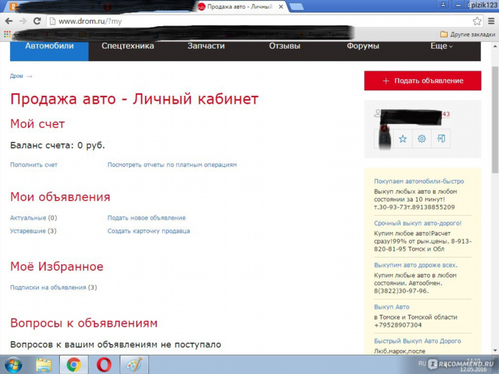499x374 pixels.
Task: Click the Моё Избранное heading
Action: point(57,266)
